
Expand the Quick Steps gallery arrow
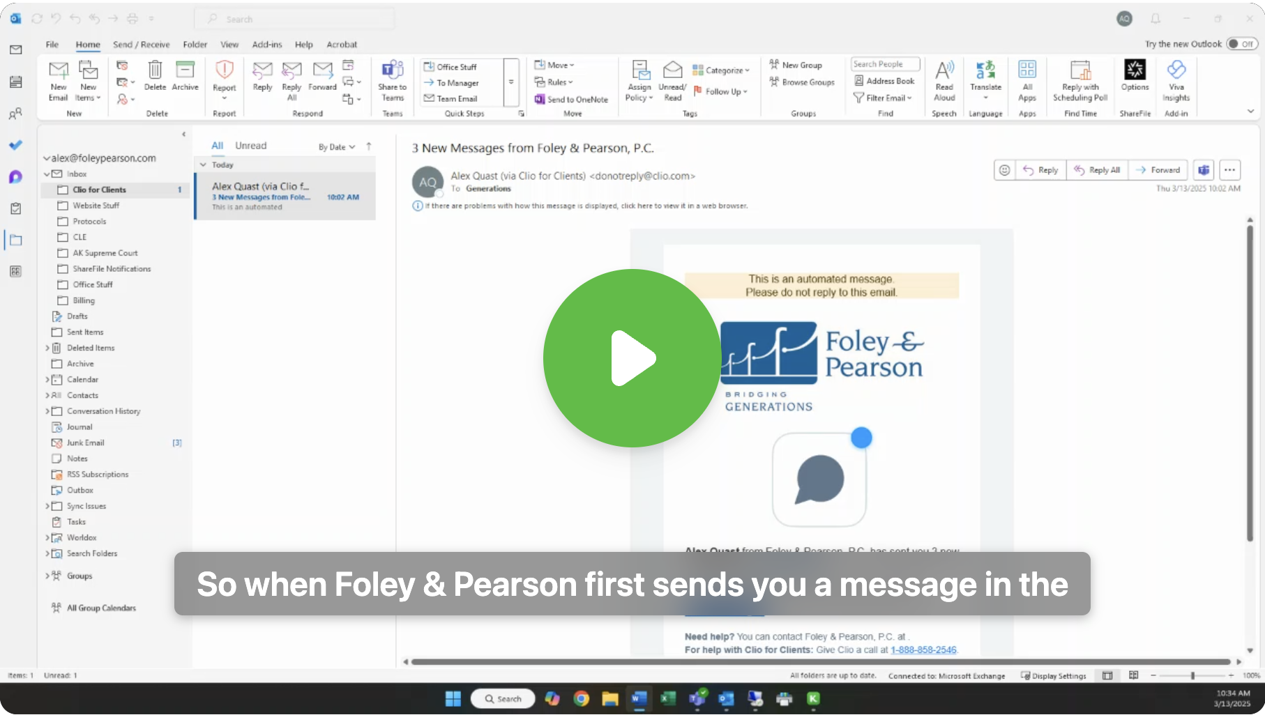point(511,82)
